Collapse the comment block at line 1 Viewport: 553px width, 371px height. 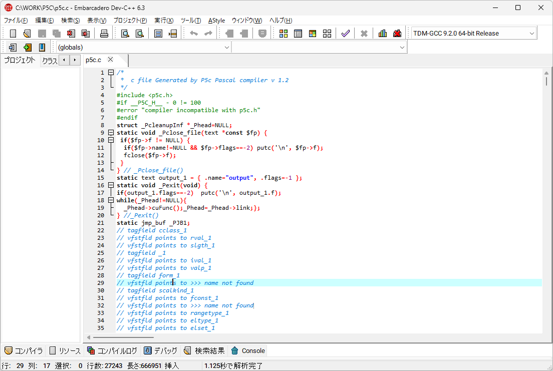111,72
